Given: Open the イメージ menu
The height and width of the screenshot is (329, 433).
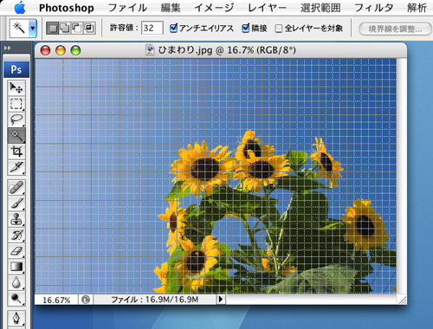Looking at the screenshot, I should pos(214,8).
